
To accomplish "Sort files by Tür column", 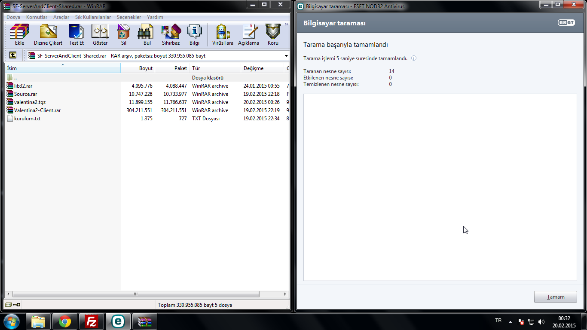I will (215, 68).
